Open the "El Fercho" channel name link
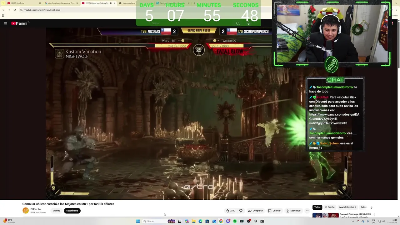This screenshot has height=225, width=400. [36, 209]
